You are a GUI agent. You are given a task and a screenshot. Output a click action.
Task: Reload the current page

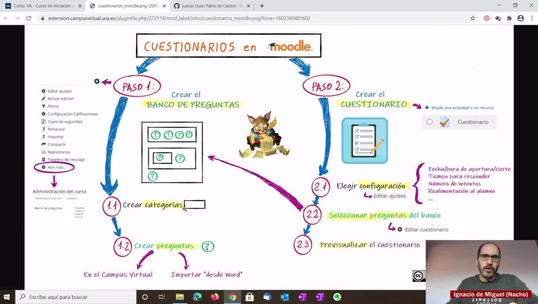tap(29, 18)
